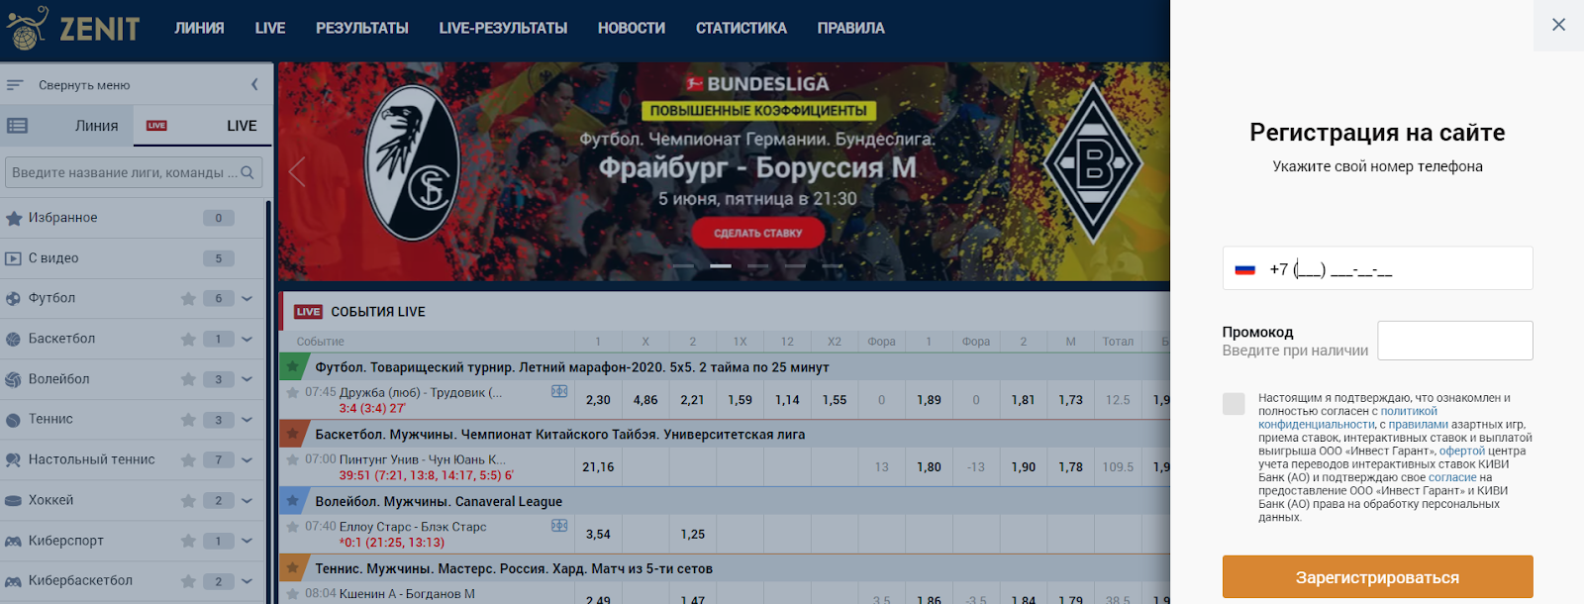This screenshot has width=1584, height=604.
Task: Open РЕЗУЛЬТАТЫ in the top navigation
Action: pos(362,28)
